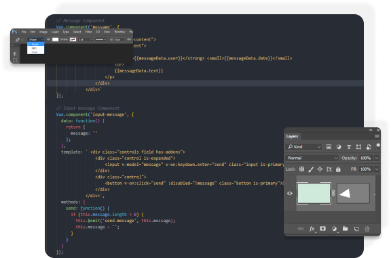
Task: Open the pen tool preset picker arrow
Action: pyautogui.click(x=22, y=40)
